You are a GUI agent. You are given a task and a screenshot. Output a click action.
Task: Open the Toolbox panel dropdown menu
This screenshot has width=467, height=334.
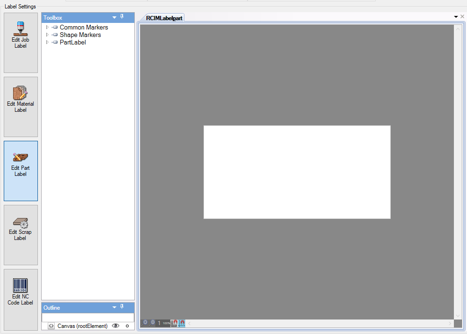(114, 18)
